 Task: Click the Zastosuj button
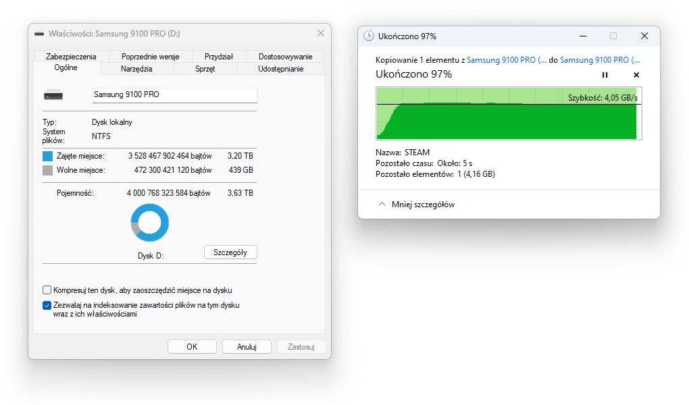301,346
